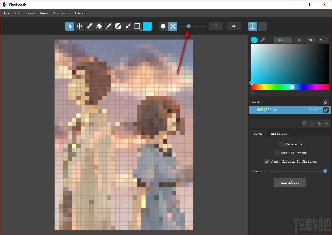The height and width of the screenshot is (235, 332).
Task: Delete layer with the minus icon
Action: pyautogui.click(x=327, y=124)
